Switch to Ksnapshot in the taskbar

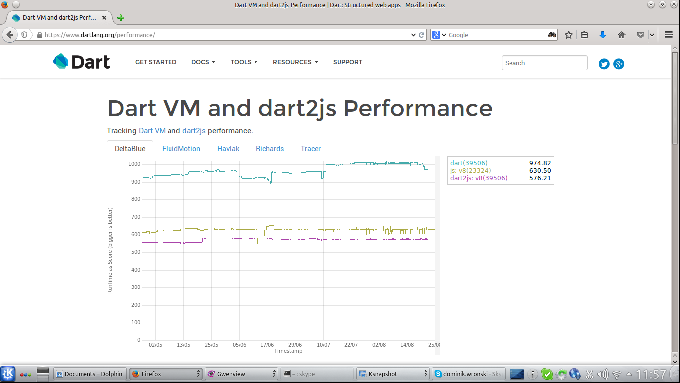click(x=393, y=374)
